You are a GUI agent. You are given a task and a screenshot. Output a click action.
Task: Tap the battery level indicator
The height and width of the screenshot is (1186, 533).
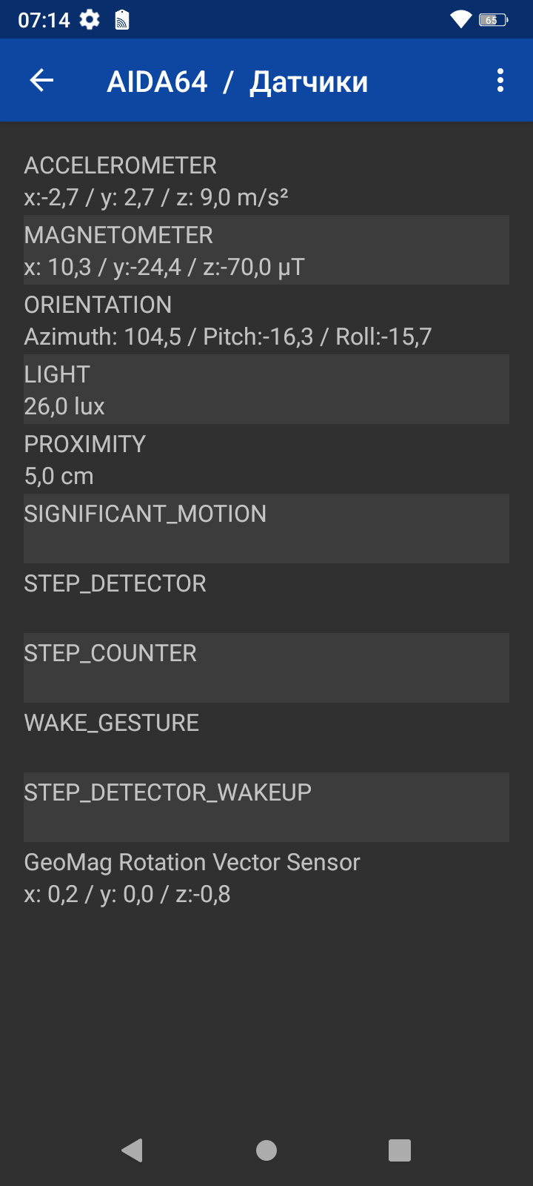[x=493, y=20]
